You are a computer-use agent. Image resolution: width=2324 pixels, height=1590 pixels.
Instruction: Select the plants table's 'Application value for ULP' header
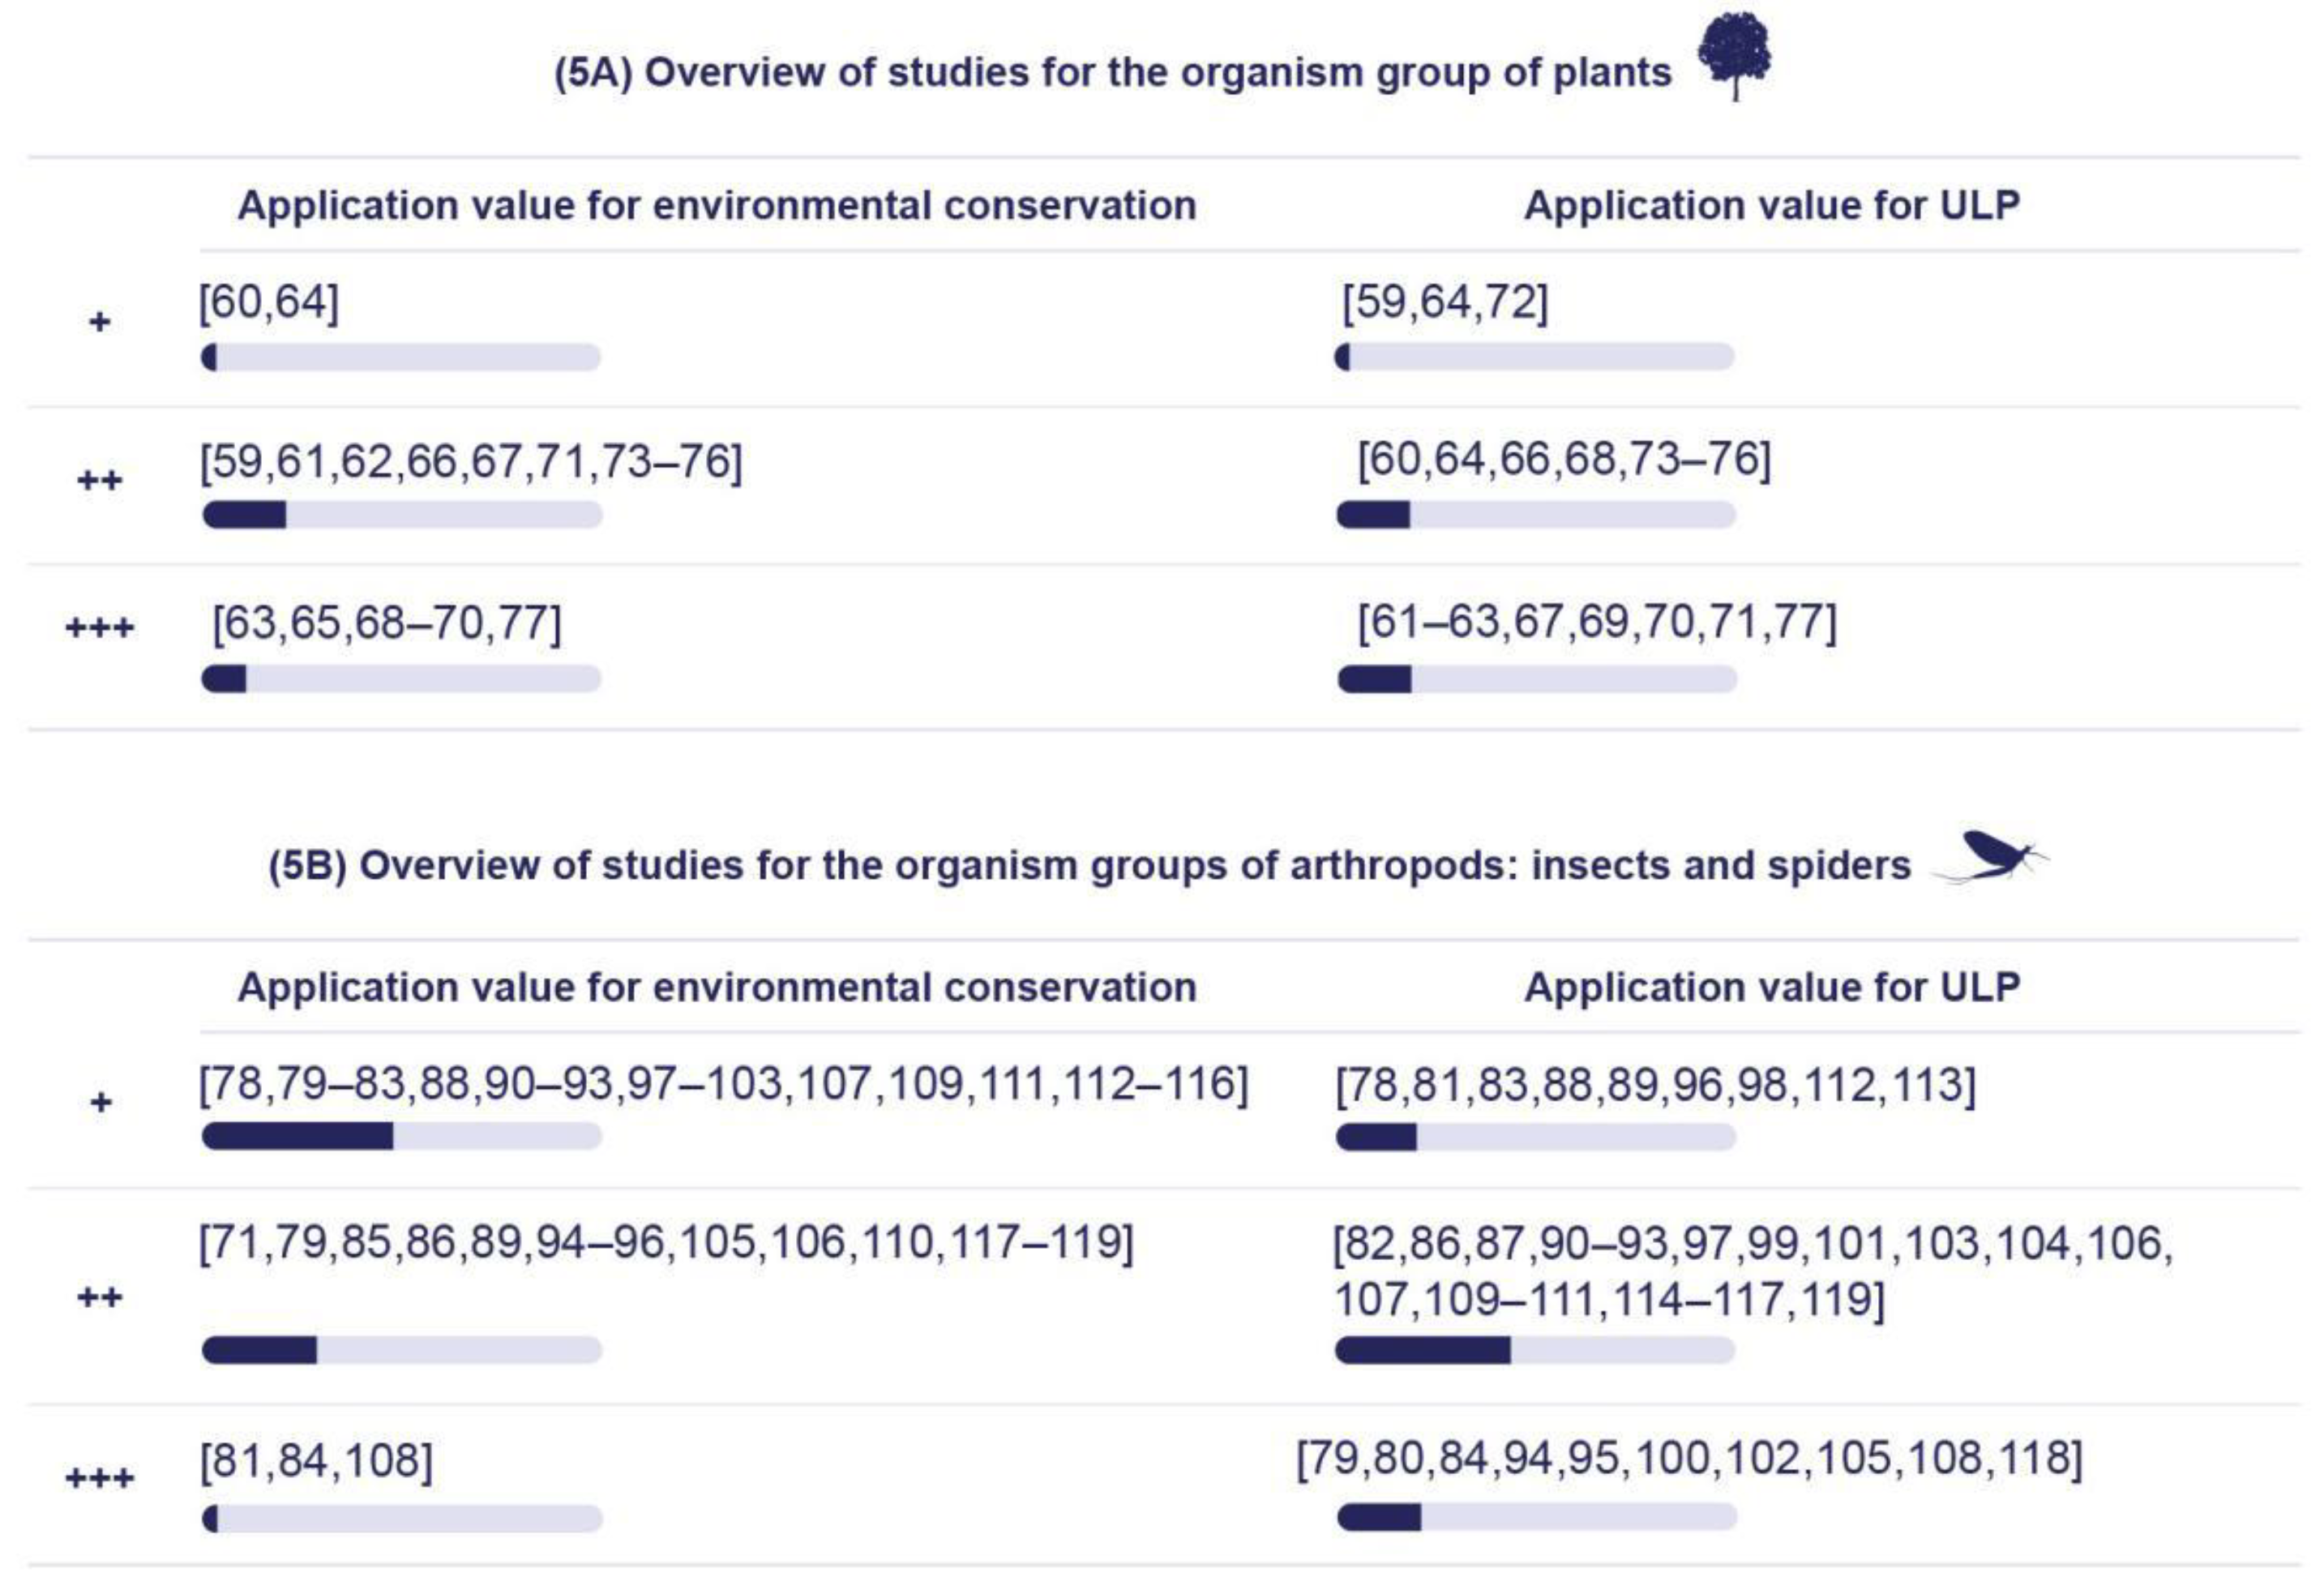(x=1771, y=206)
